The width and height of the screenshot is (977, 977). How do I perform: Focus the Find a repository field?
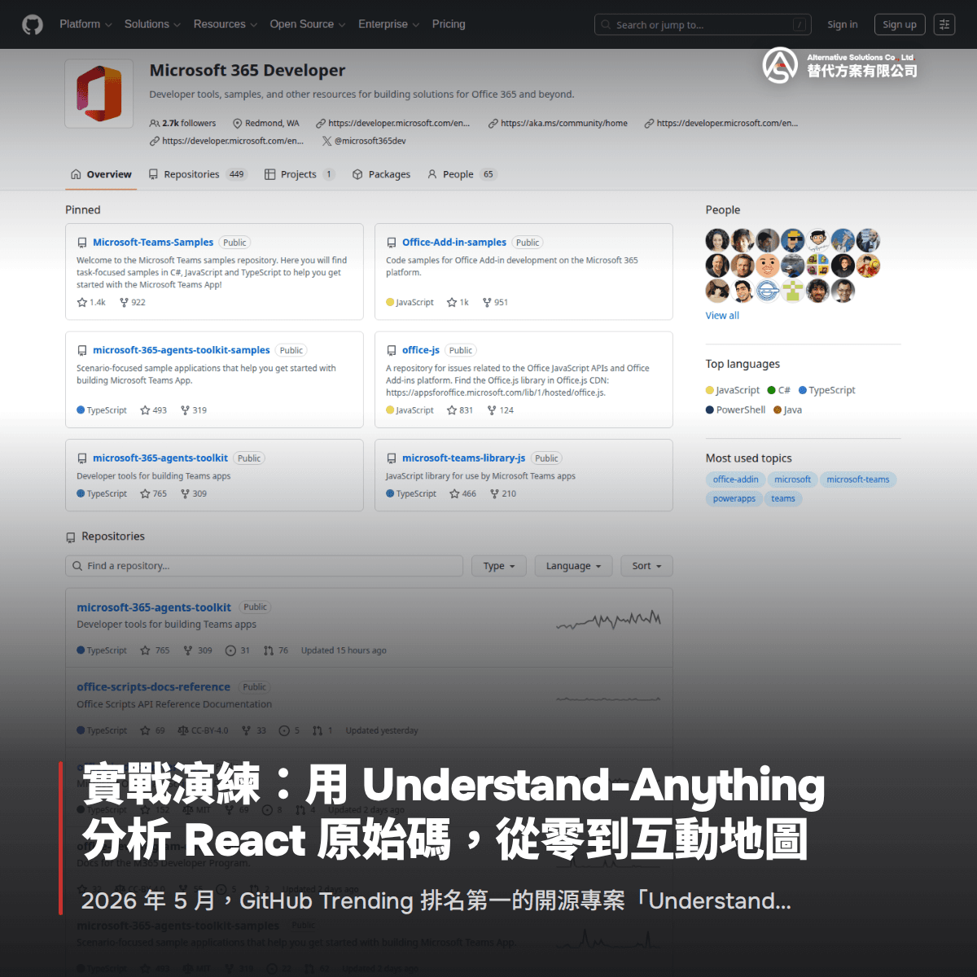[264, 566]
